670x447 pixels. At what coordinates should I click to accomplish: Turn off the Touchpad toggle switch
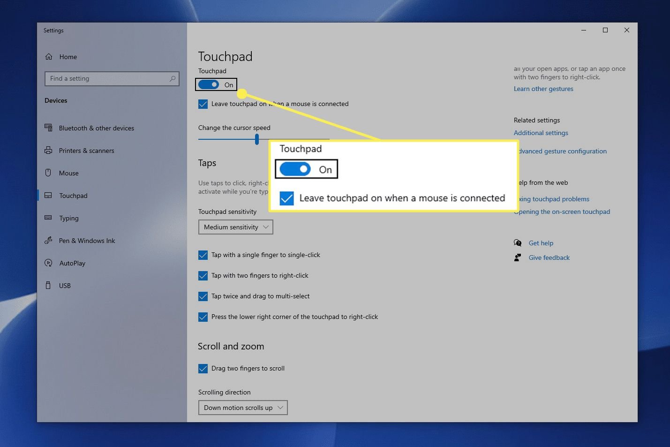(209, 85)
